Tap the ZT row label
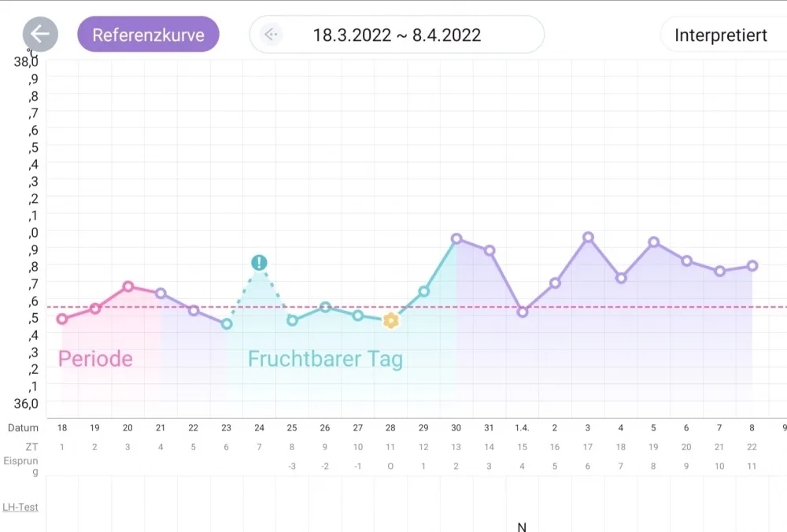Screen dimensions: 787x532 tap(31, 446)
